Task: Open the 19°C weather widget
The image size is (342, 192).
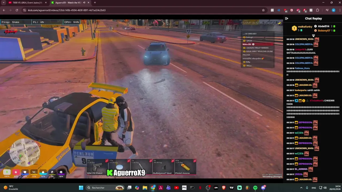Action: pyautogui.click(x=11, y=188)
